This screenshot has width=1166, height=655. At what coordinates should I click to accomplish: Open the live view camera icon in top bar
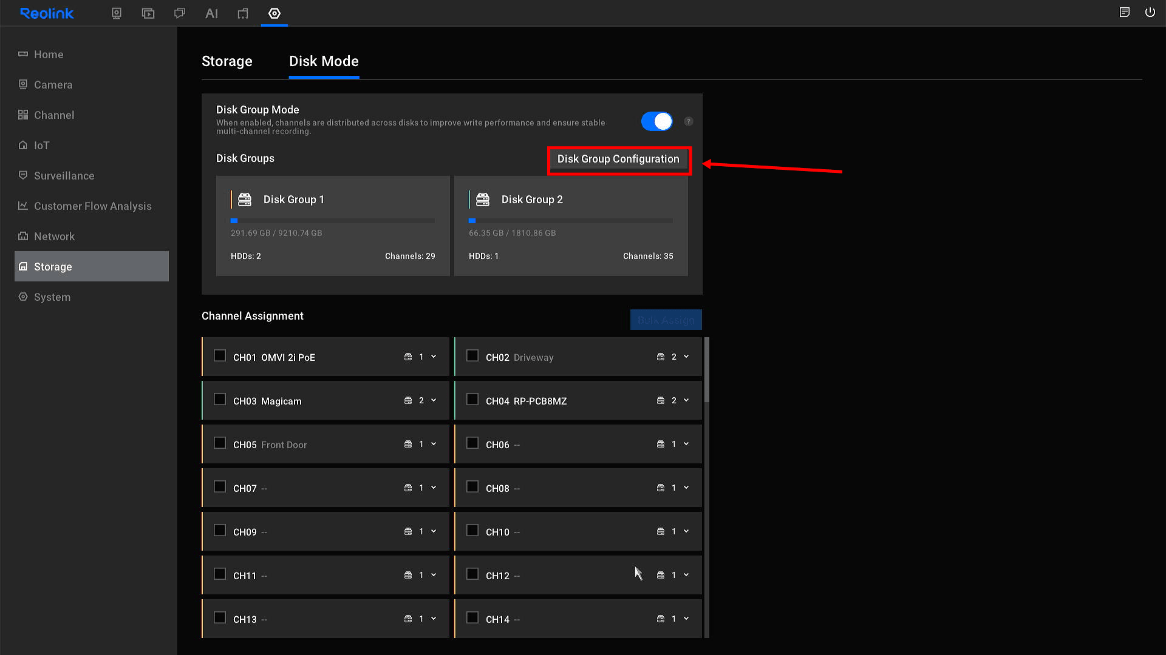click(x=117, y=13)
